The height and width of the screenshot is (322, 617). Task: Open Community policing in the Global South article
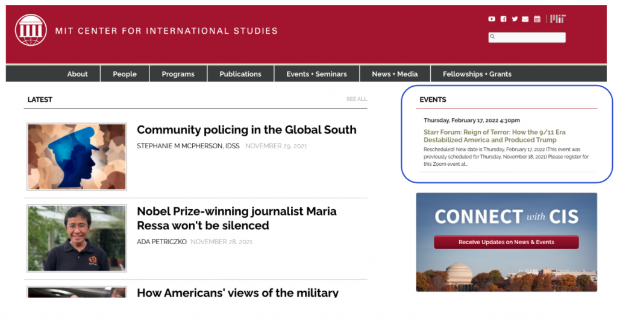click(x=246, y=130)
